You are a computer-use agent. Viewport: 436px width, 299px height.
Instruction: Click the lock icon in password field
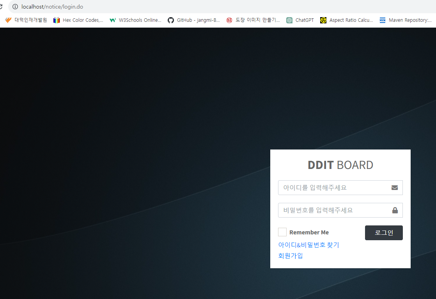[395, 210]
